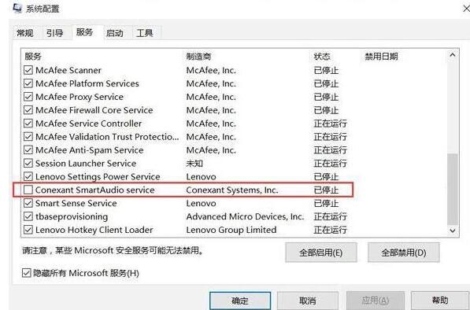470x310 pixels.
Task: Select Lenovo Group Limited manufacturer cell
Action: 231,230
